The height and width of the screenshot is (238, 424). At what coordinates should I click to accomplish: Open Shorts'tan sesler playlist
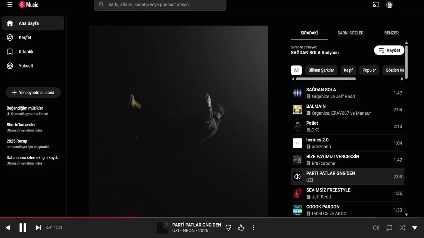point(33,127)
